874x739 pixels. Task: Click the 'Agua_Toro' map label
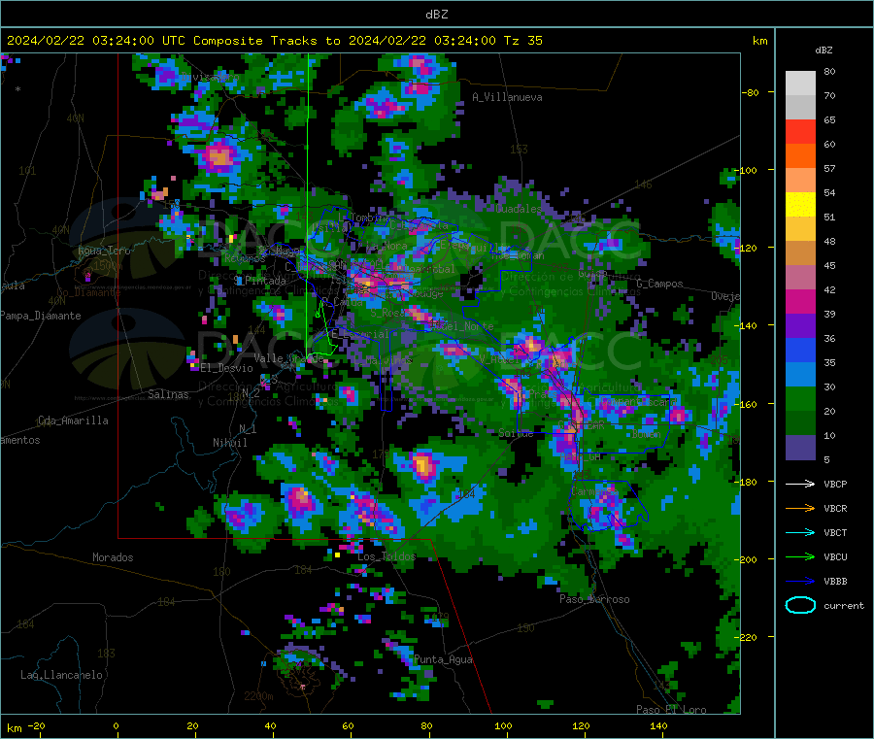click(104, 251)
